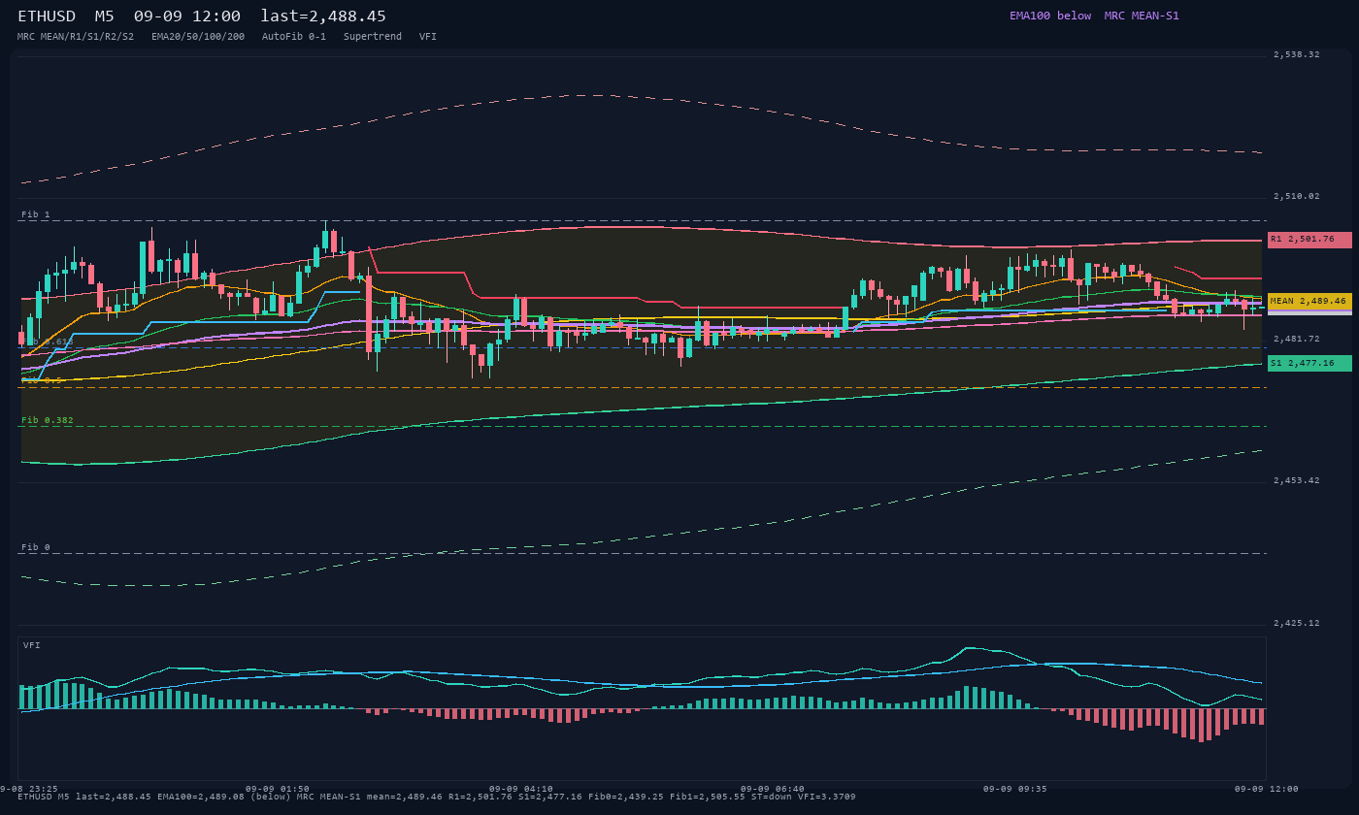This screenshot has width=1359, height=815.
Task: Click the VFI legend entry in header
Action: click(x=428, y=36)
